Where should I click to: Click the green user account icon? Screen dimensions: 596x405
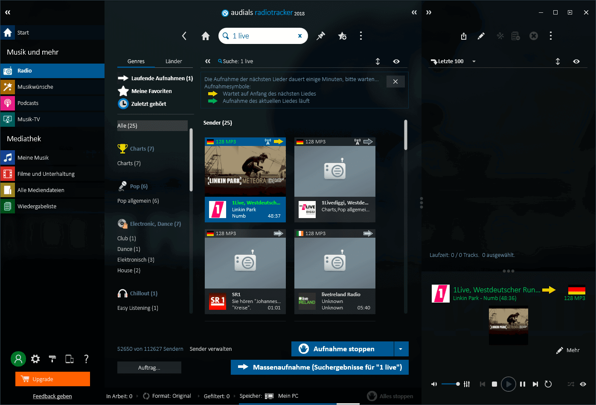18,359
